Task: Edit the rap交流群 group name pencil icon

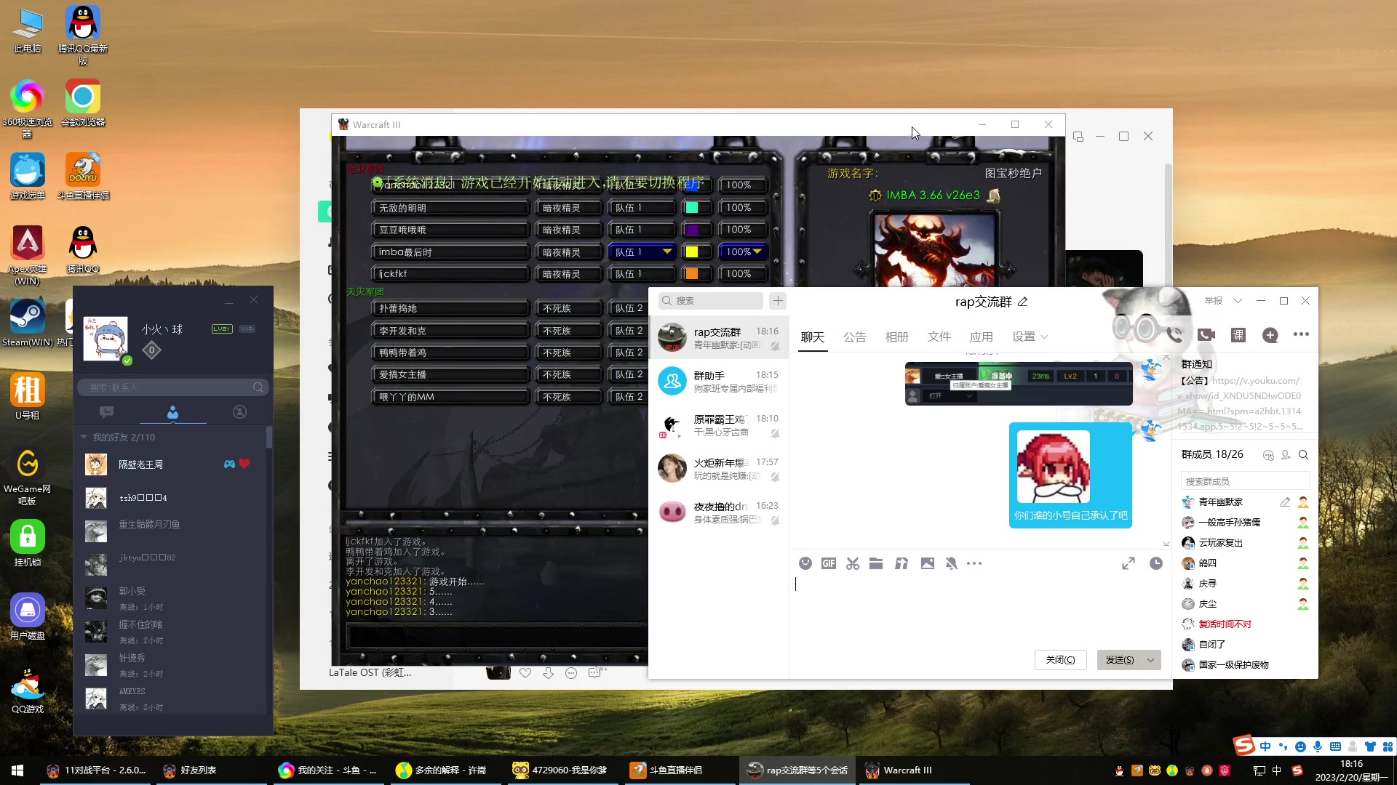Action: click(x=1023, y=302)
